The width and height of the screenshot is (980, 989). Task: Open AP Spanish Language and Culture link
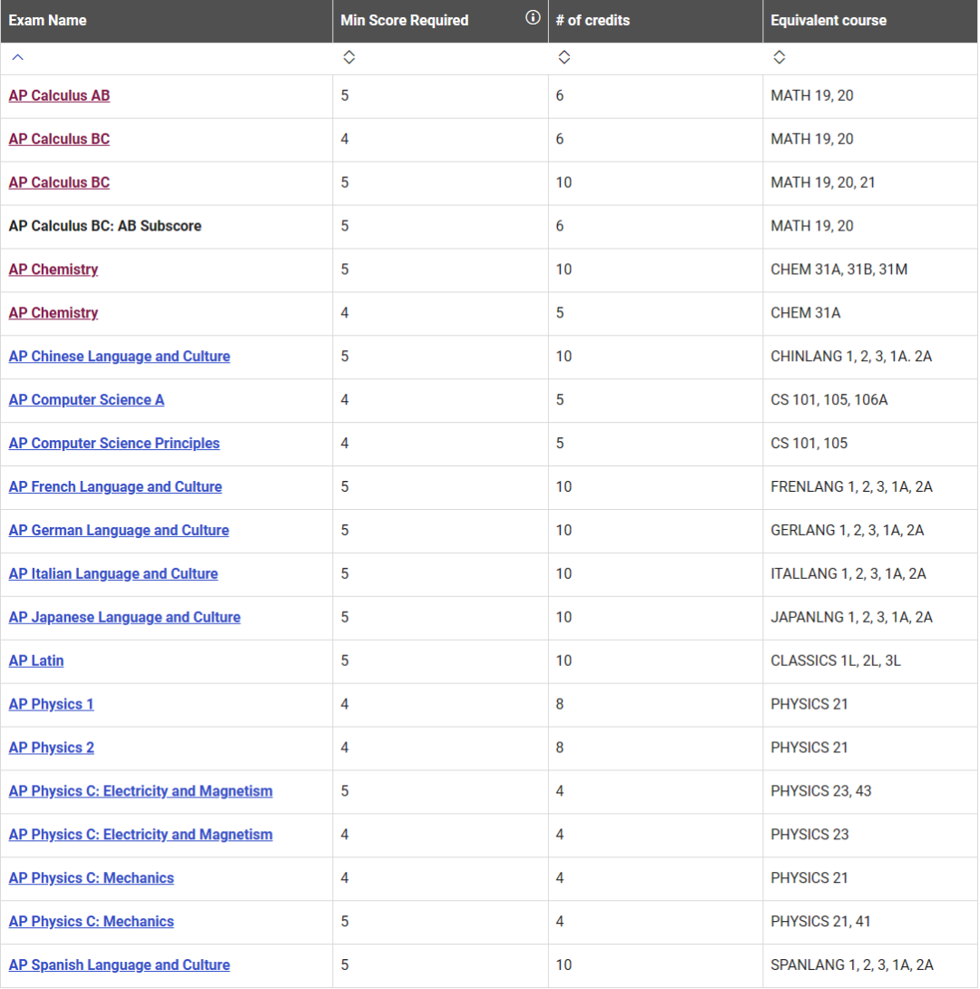[x=119, y=965]
